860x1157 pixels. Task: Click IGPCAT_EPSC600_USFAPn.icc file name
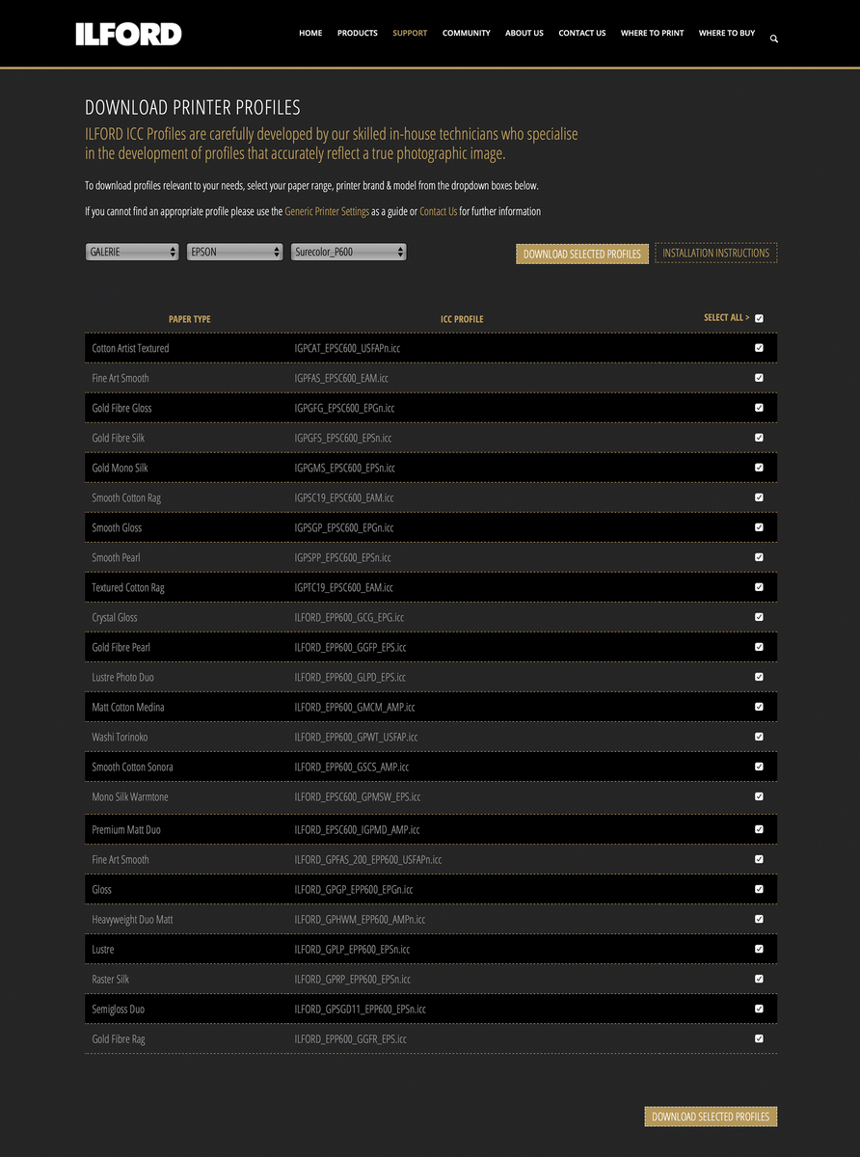click(x=347, y=348)
